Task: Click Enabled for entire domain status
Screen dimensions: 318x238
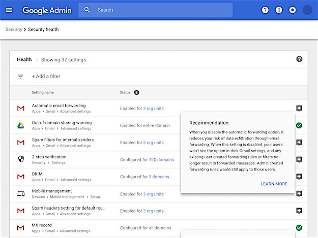Action: [x=145, y=125]
